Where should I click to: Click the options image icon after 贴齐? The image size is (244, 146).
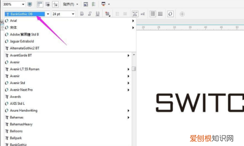point(85,4)
